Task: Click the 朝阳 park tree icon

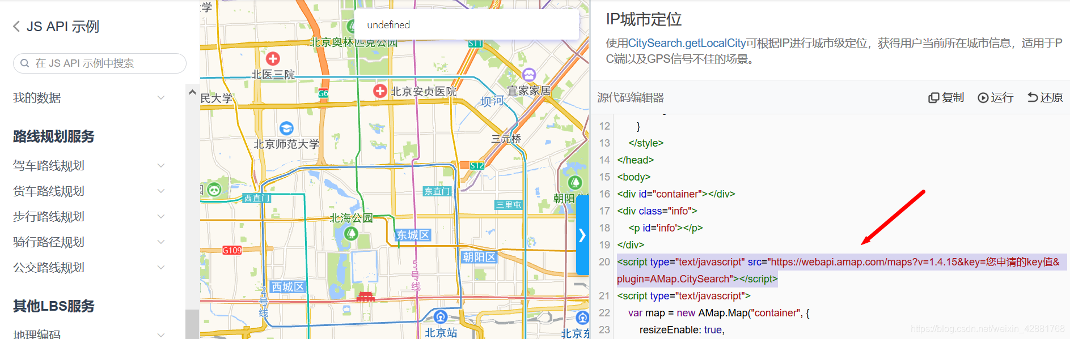Action: pyautogui.click(x=575, y=182)
